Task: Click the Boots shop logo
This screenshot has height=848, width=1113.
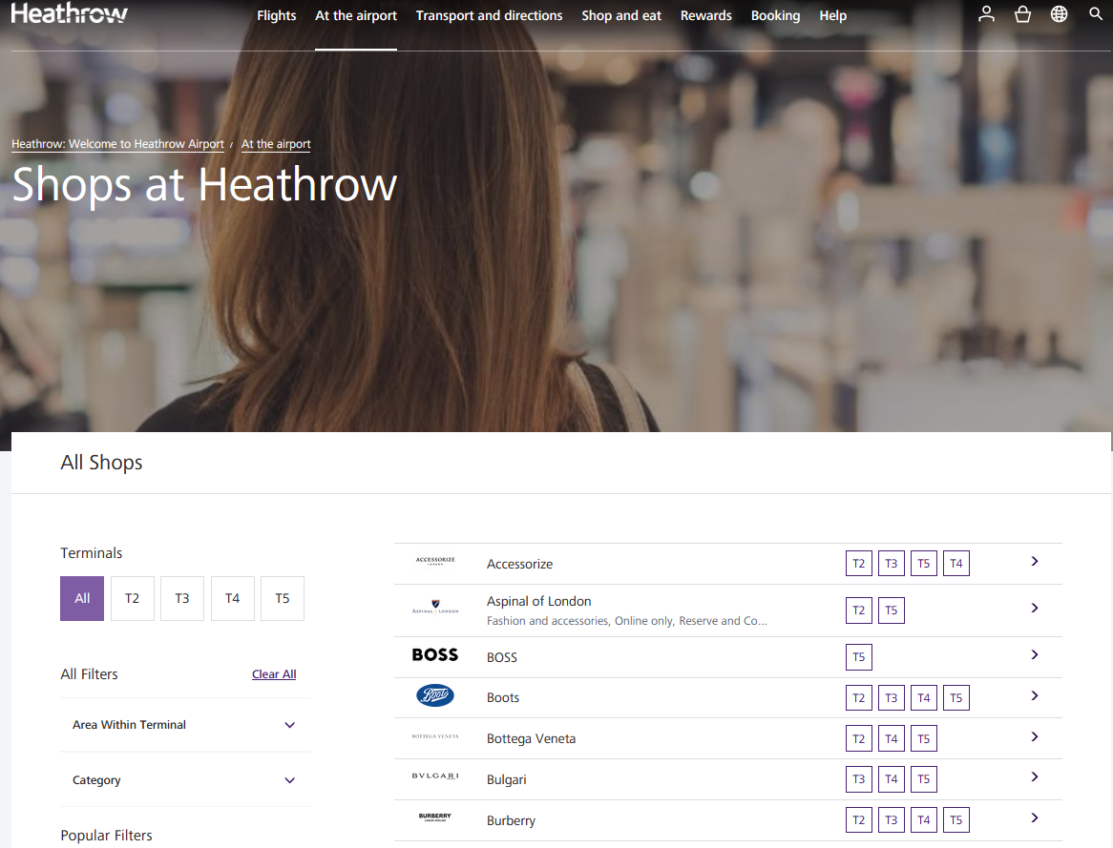Action: 435,696
